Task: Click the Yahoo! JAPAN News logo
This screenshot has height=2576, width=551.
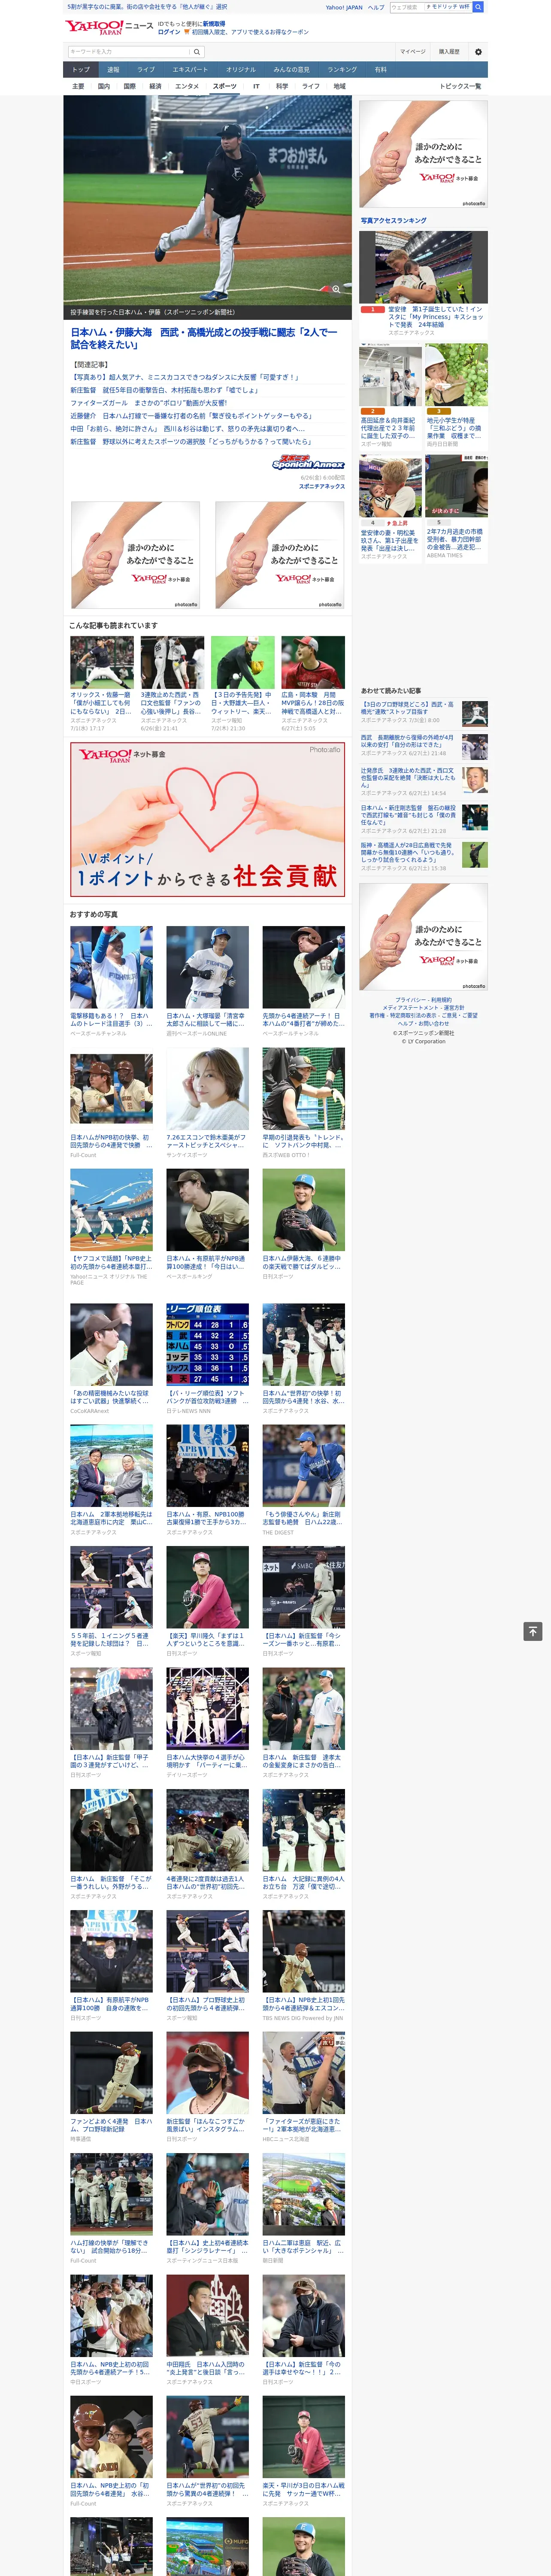Action: click(109, 27)
